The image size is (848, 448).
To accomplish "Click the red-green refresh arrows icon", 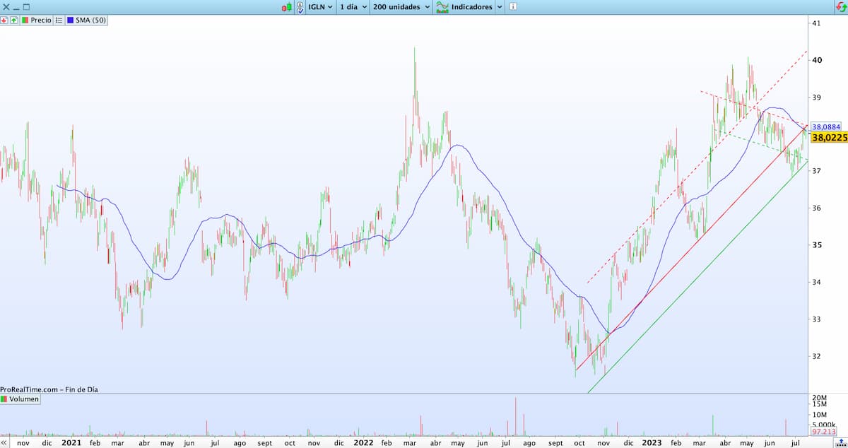I will (840, 7).
